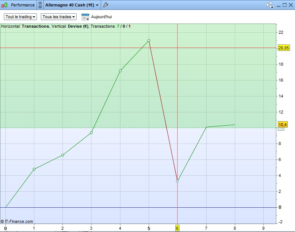Click the data point at transaction 3

pyautogui.click(x=91, y=133)
